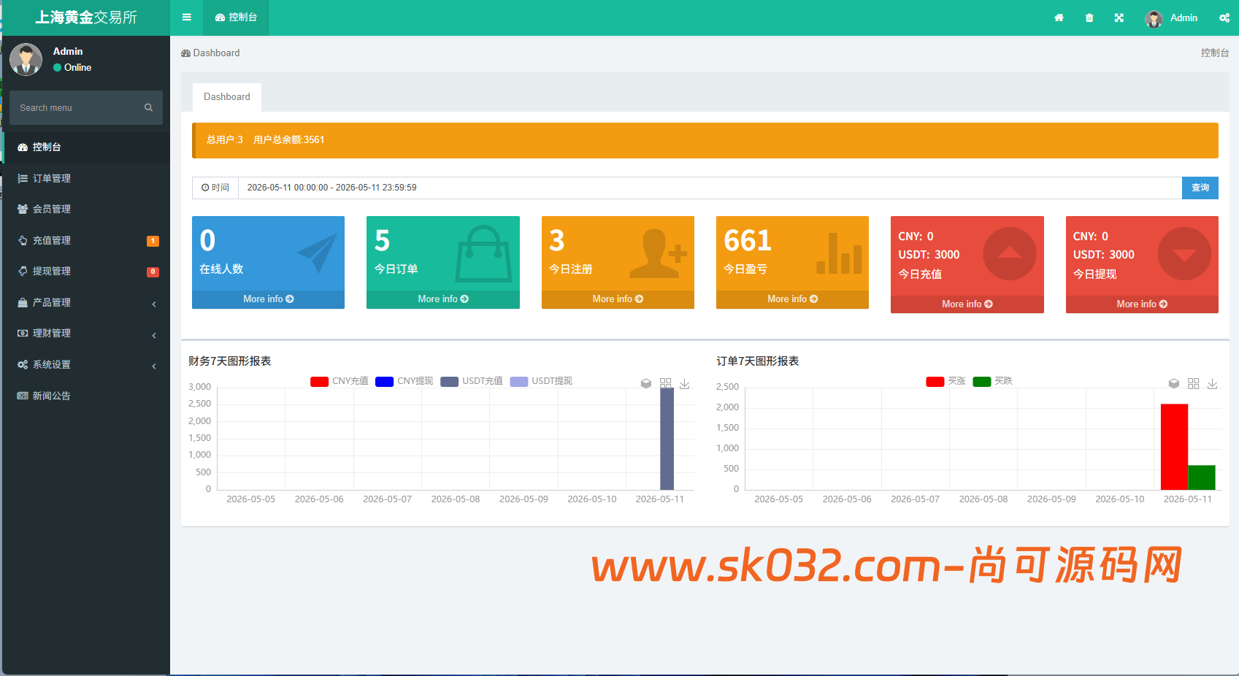Click the 时间 label beside date field
Image resolution: width=1239 pixels, height=676 pixels.
pos(215,188)
